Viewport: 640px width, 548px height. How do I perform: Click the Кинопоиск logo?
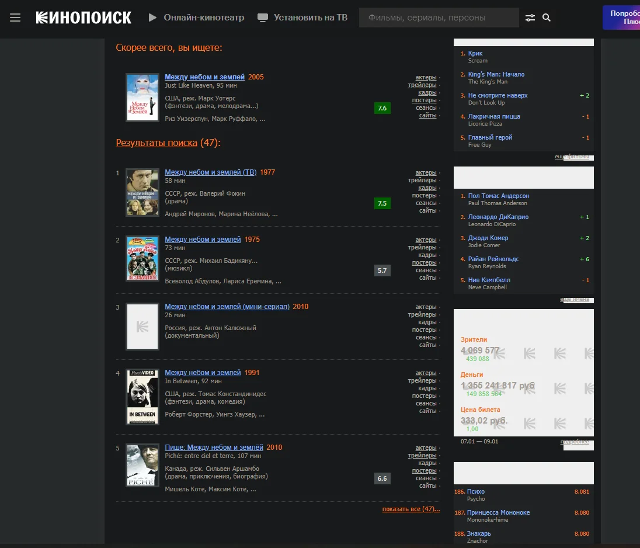pyautogui.click(x=84, y=18)
